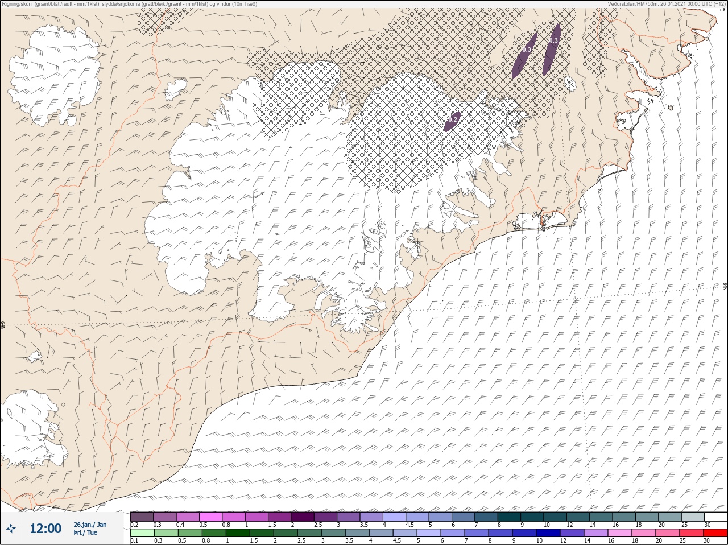Pick bright pink upper swatch between 0.5 and 0.8
The width and height of the screenshot is (728, 545).
coord(210,517)
